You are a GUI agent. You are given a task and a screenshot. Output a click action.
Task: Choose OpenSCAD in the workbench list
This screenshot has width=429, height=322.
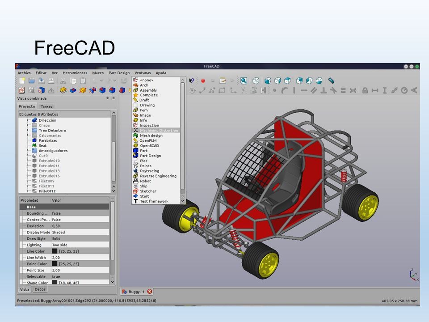pos(149,146)
